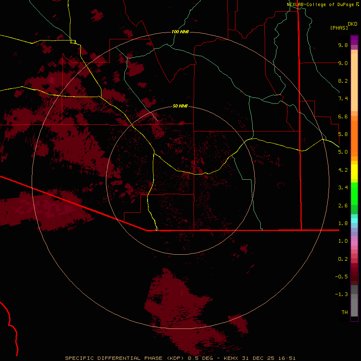
Task: Click the 6.6 value on the color scale
Action: 343,116
